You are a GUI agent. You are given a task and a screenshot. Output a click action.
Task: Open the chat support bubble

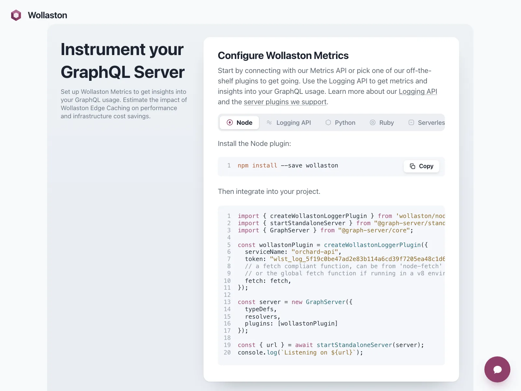point(497,369)
